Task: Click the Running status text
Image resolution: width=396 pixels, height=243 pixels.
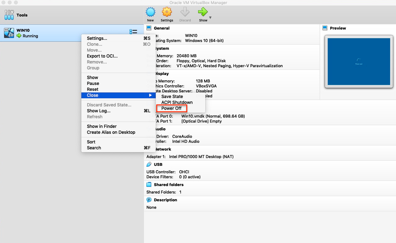Action: 30,36
